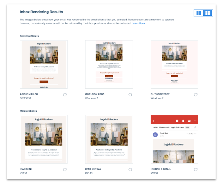
Task: Switch to grid view layout
Action: [x=207, y=13]
